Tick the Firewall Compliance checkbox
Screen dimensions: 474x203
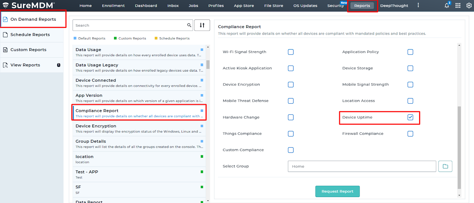tap(410, 134)
